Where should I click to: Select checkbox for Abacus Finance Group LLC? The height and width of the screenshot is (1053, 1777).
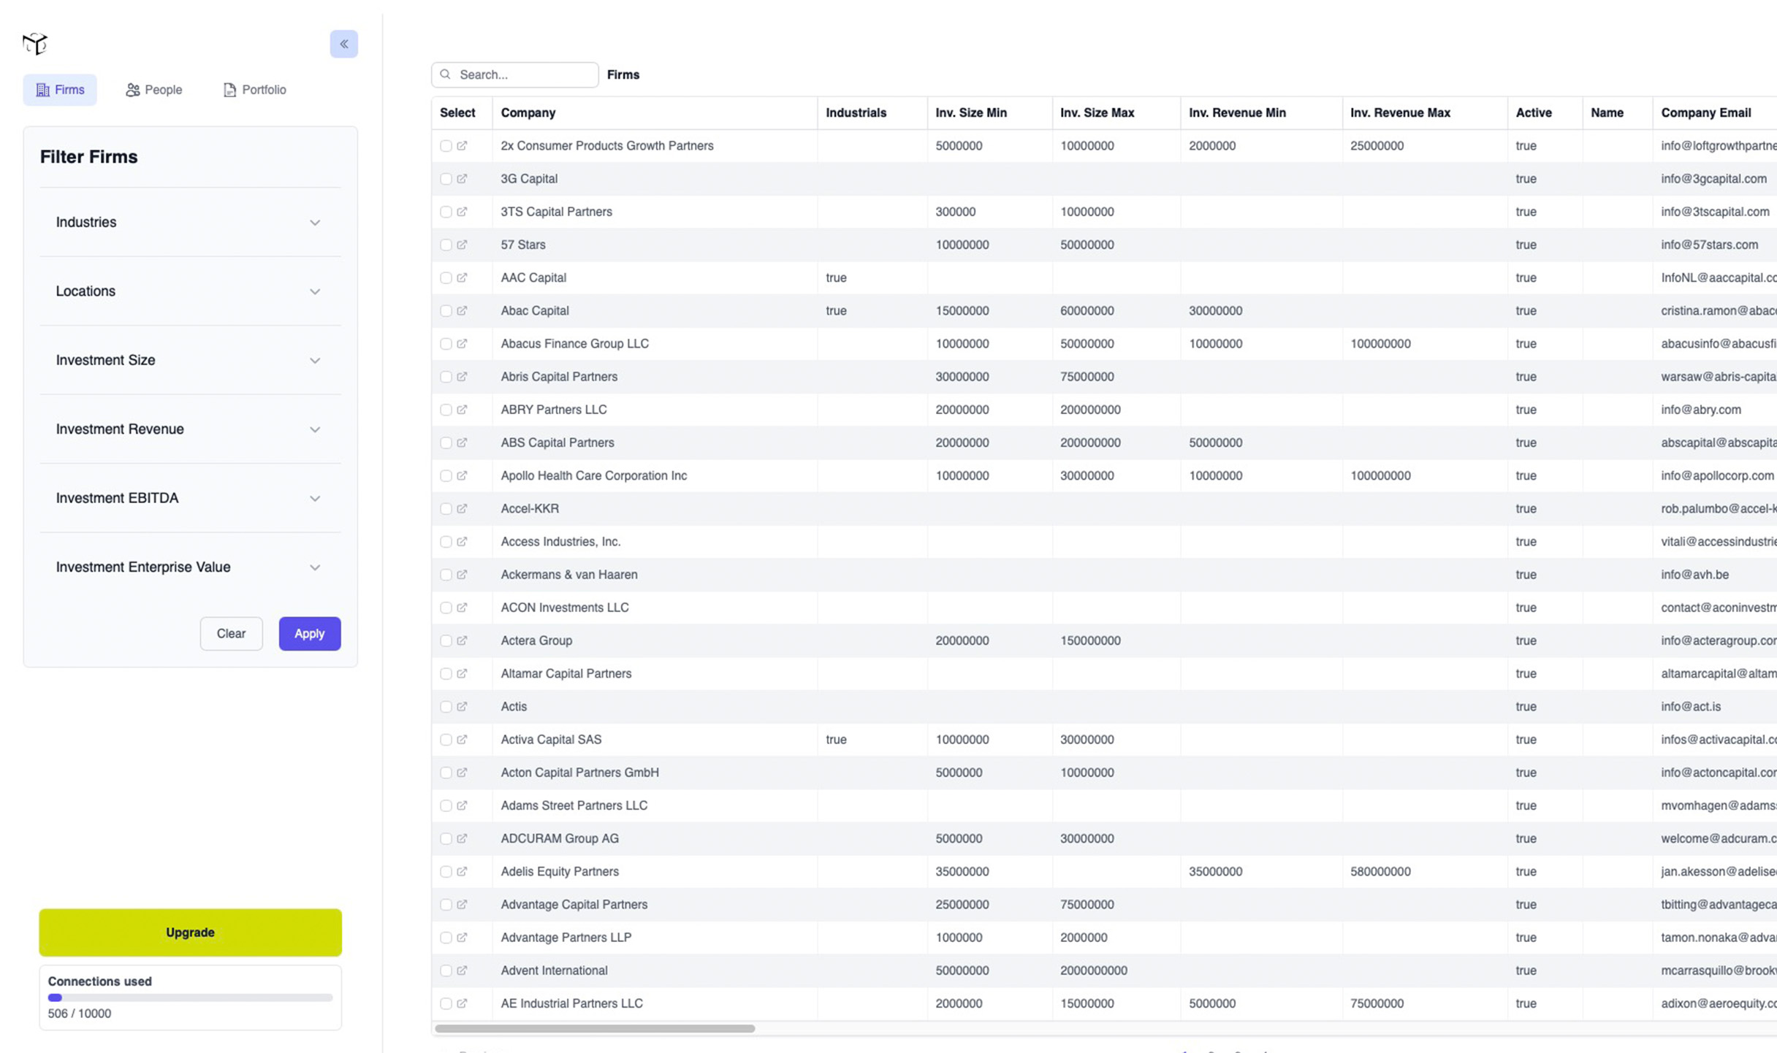click(x=446, y=344)
